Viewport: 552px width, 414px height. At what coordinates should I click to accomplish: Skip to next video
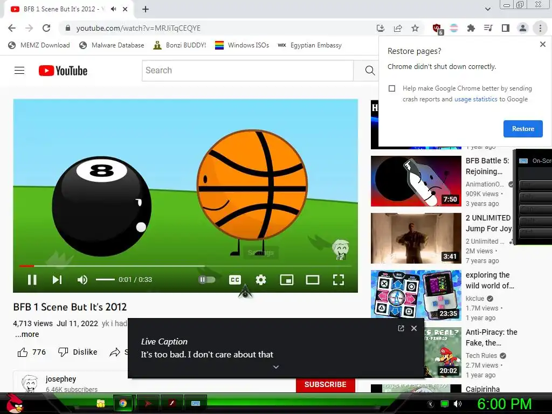(57, 280)
